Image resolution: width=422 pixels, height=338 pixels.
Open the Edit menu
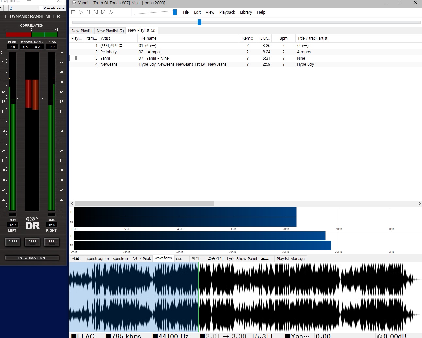197,12
